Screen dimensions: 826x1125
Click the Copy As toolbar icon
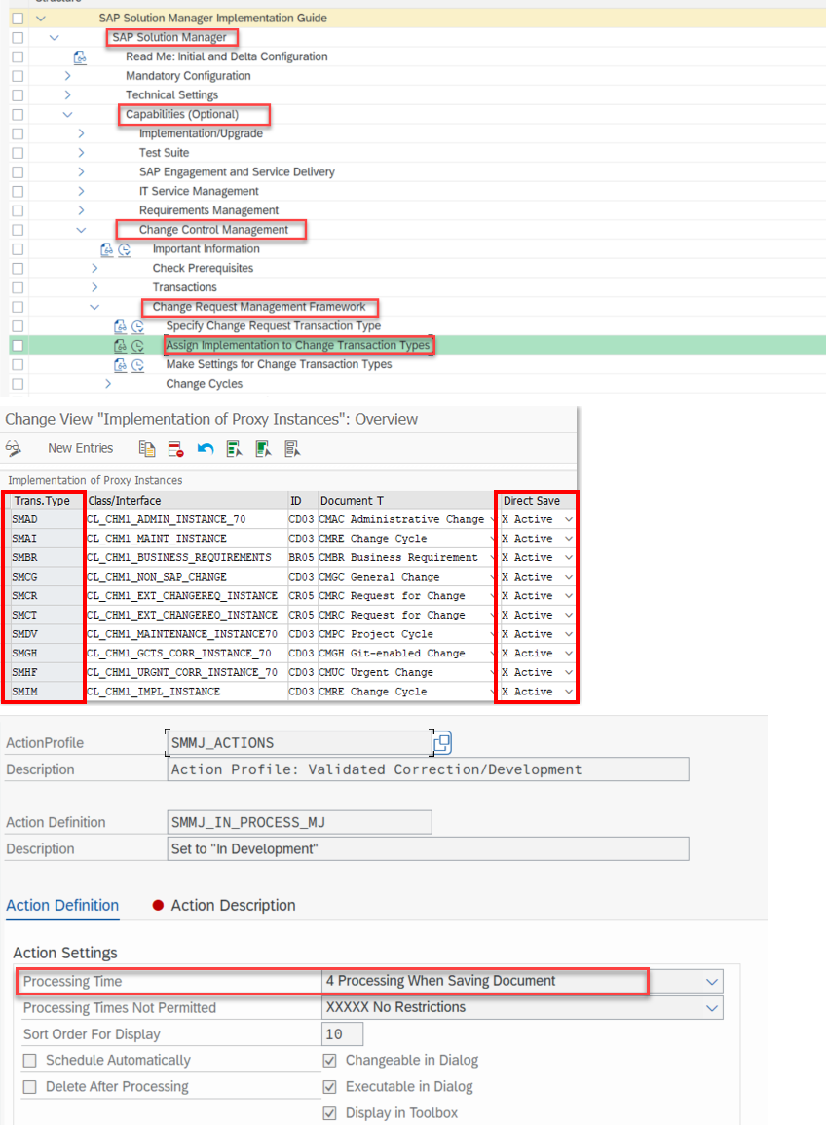tap(147, 448)
